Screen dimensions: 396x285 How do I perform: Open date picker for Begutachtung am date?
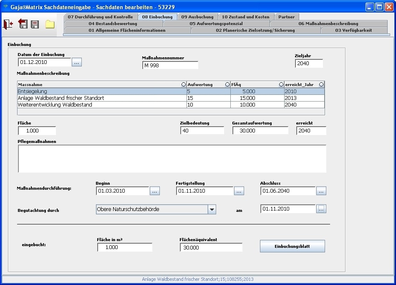click(321, 209)
